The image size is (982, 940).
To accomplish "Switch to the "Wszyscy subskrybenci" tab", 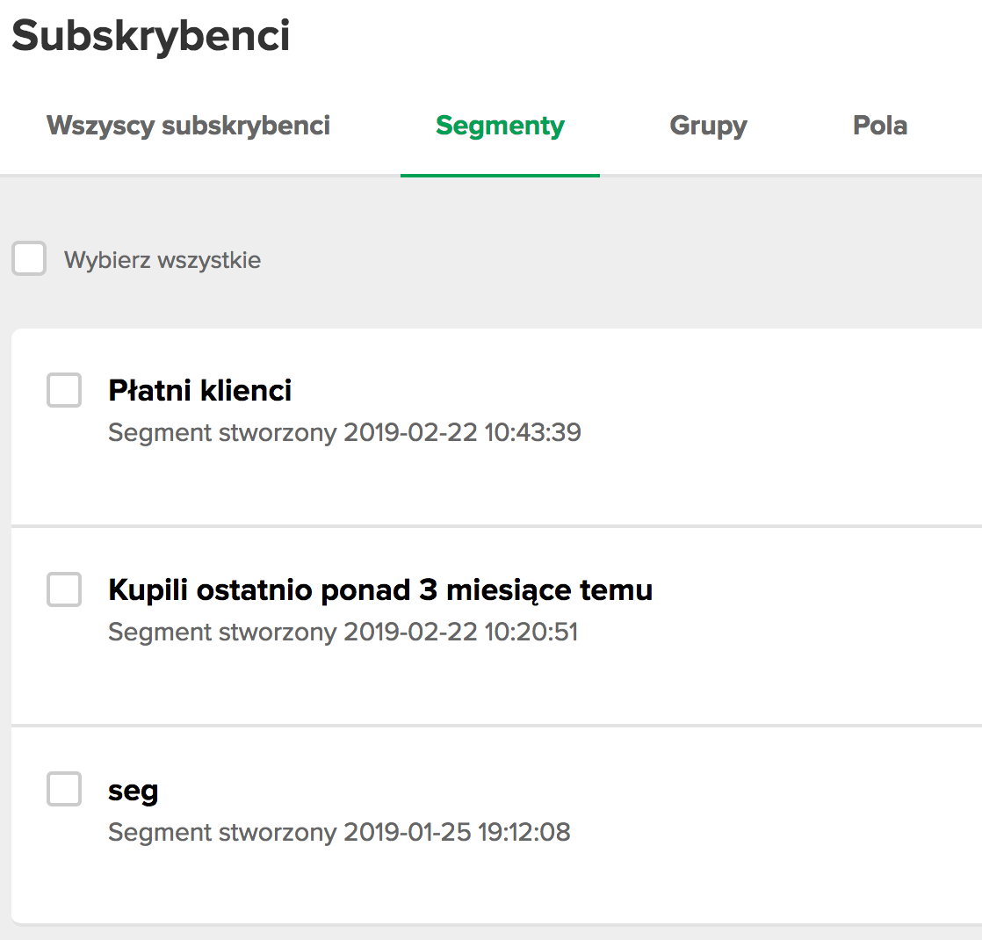I will pyautogui.click(x=188, y=125).
